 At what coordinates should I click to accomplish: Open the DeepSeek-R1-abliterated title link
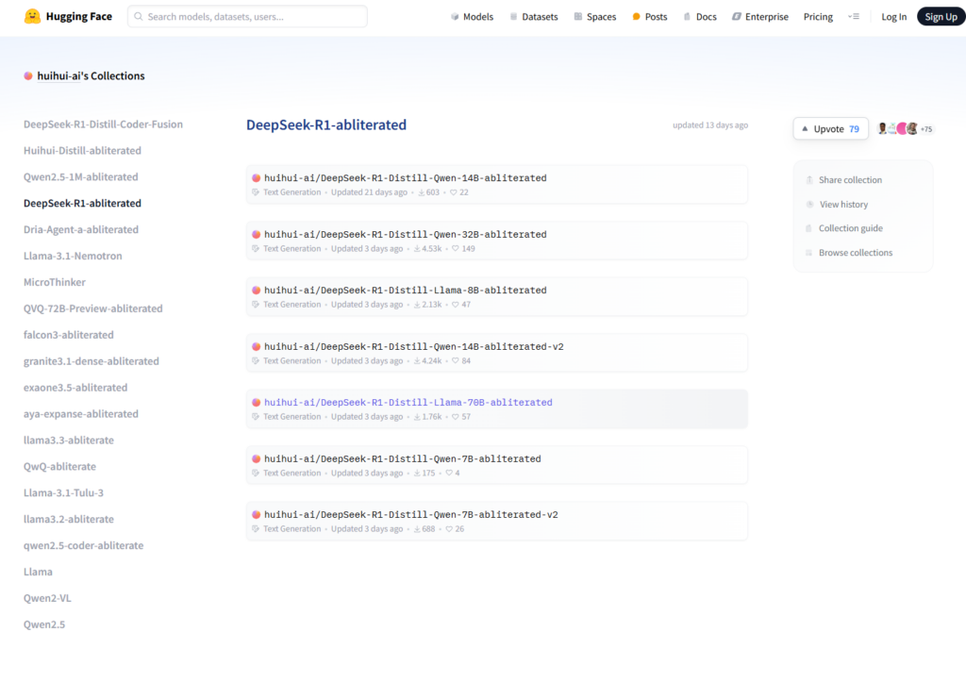[x=326, y=125]
